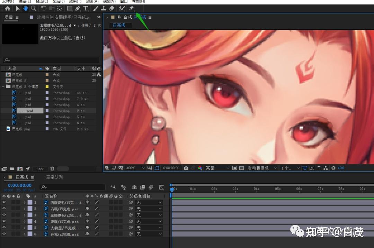Select the Horizontal Type tool
Image resolution: width=374 pixels, height=248 pixels.
click(86, 9)
